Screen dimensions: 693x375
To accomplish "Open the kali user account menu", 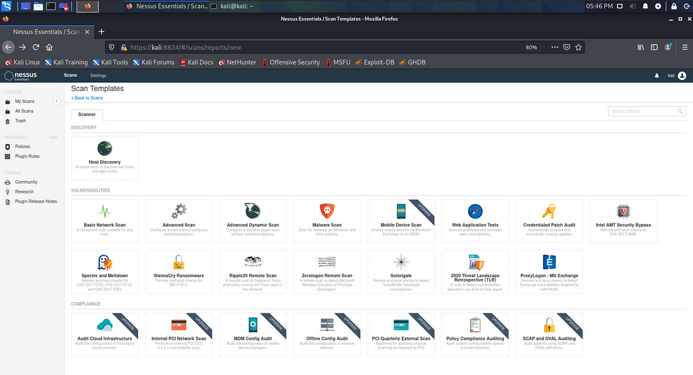I will [677, 75].
